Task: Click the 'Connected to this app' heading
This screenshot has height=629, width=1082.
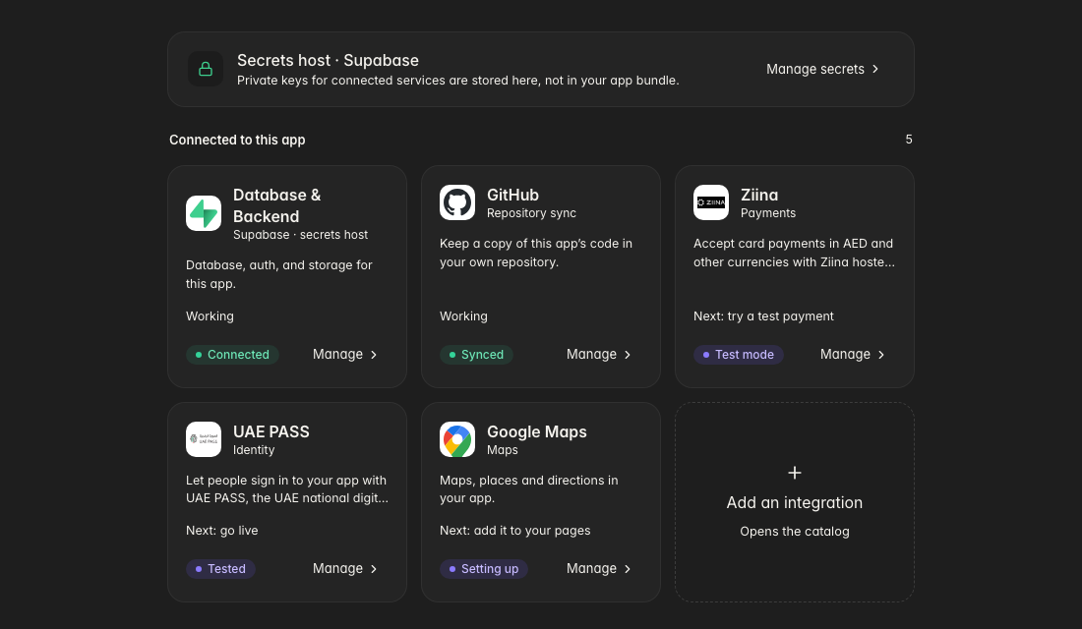Action: pos(237,140)
